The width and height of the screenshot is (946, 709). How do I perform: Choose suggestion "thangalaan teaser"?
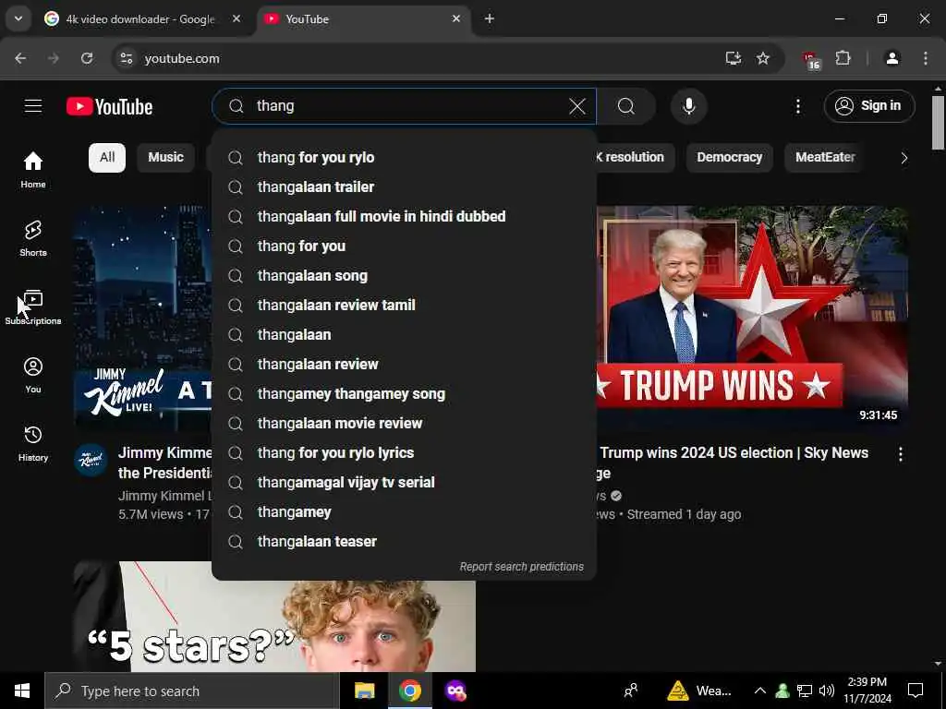(405, 541)
